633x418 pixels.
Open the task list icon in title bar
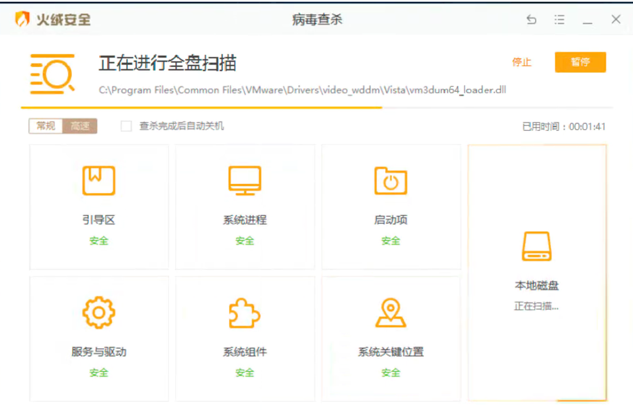point(559,19)
